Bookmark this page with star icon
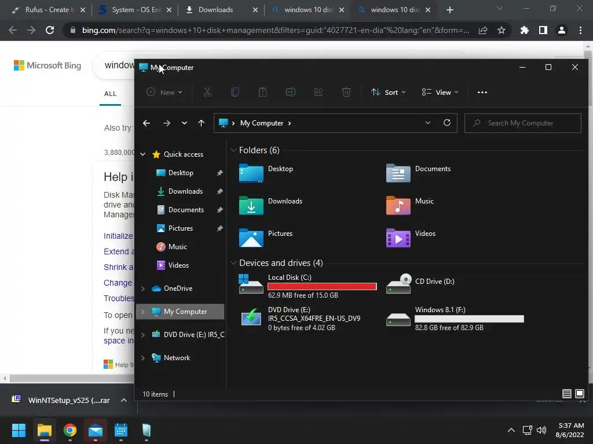Image resolution: width=593 pixels, height=444 pixels. point(502,30)
